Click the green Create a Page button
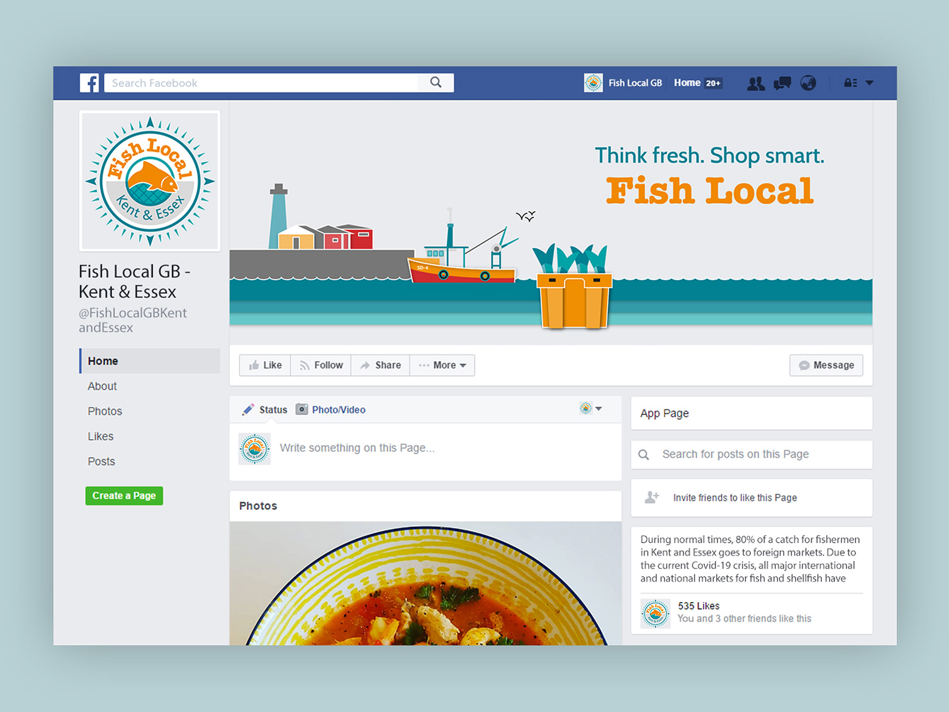This screenshot has width=949, height=712. [x=124, y=496]
